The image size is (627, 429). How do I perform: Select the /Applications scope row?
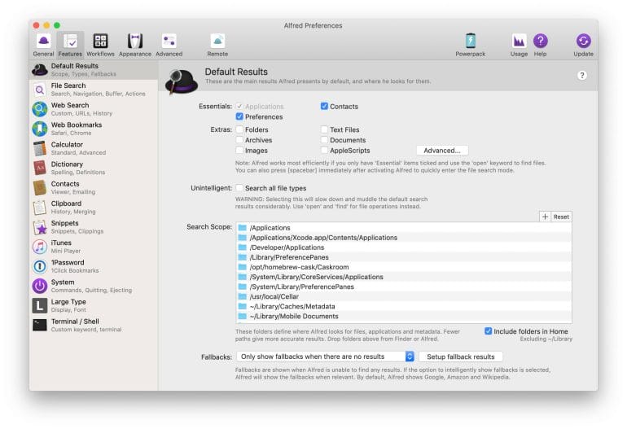point(404,227)
